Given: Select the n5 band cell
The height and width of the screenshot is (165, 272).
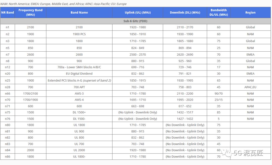Looking at the screenshot, I should click(8, 48).
